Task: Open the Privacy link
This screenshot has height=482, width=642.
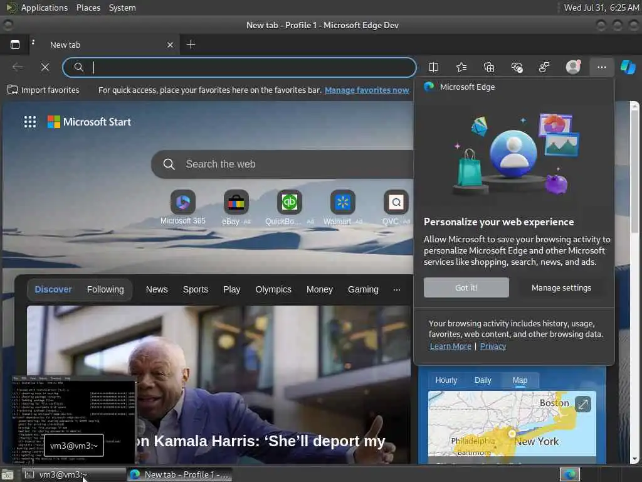Action: [x=493, y=346]
